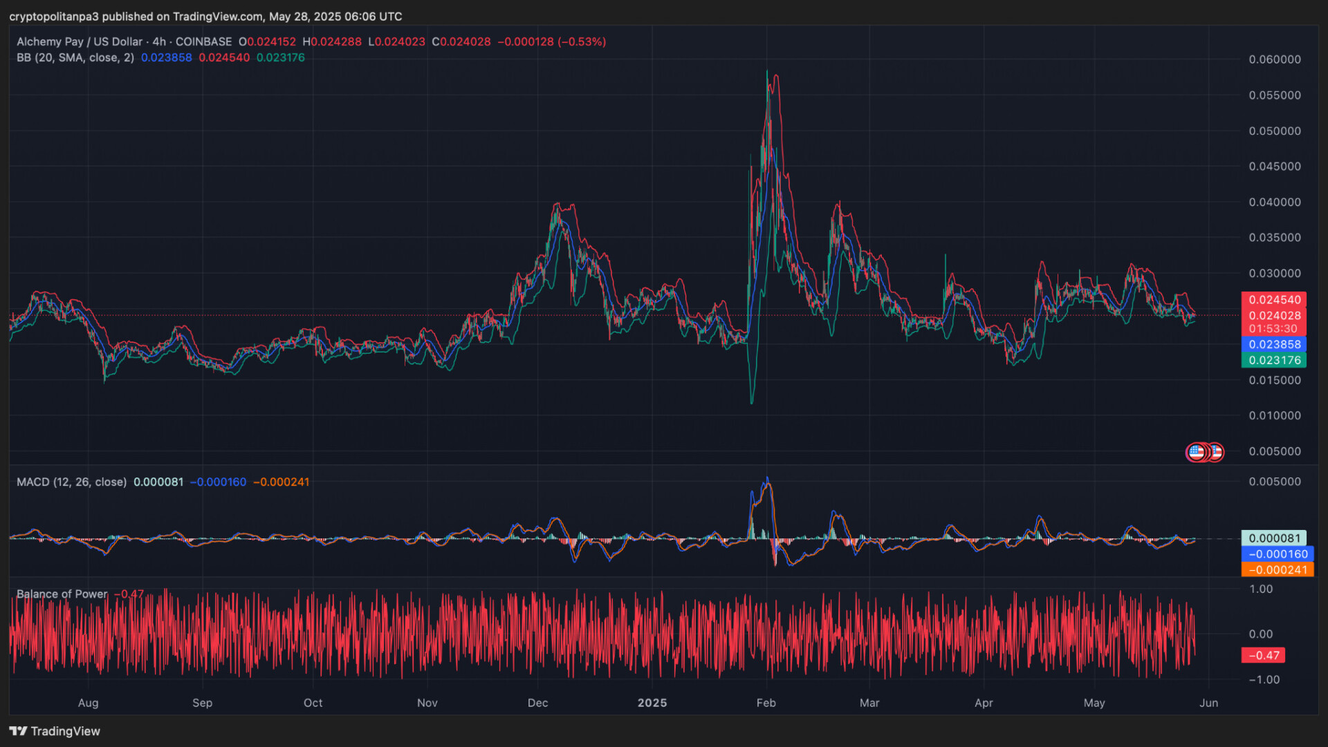Click the leftmost US flag economic event icon
The width and height of the screenshot is (1328, 747).
point(1196,453)
